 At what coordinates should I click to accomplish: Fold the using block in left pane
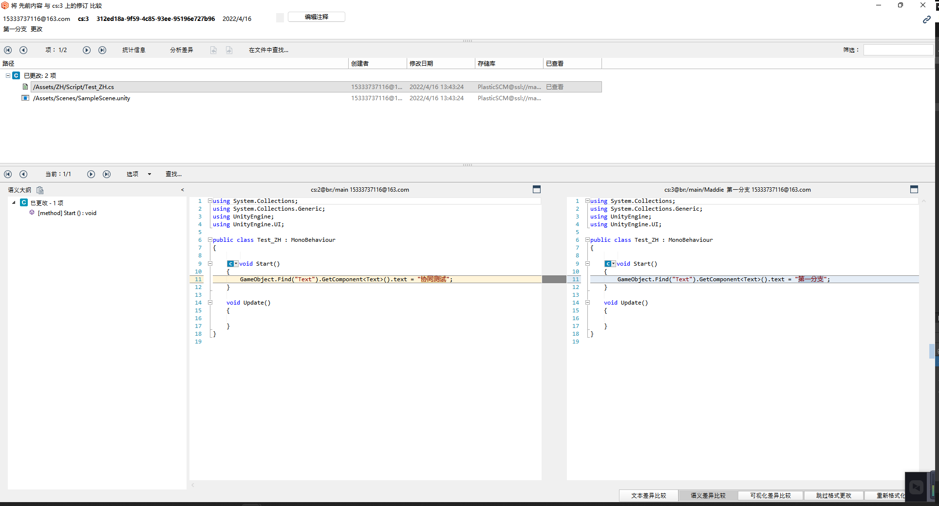tap(210, 200)
